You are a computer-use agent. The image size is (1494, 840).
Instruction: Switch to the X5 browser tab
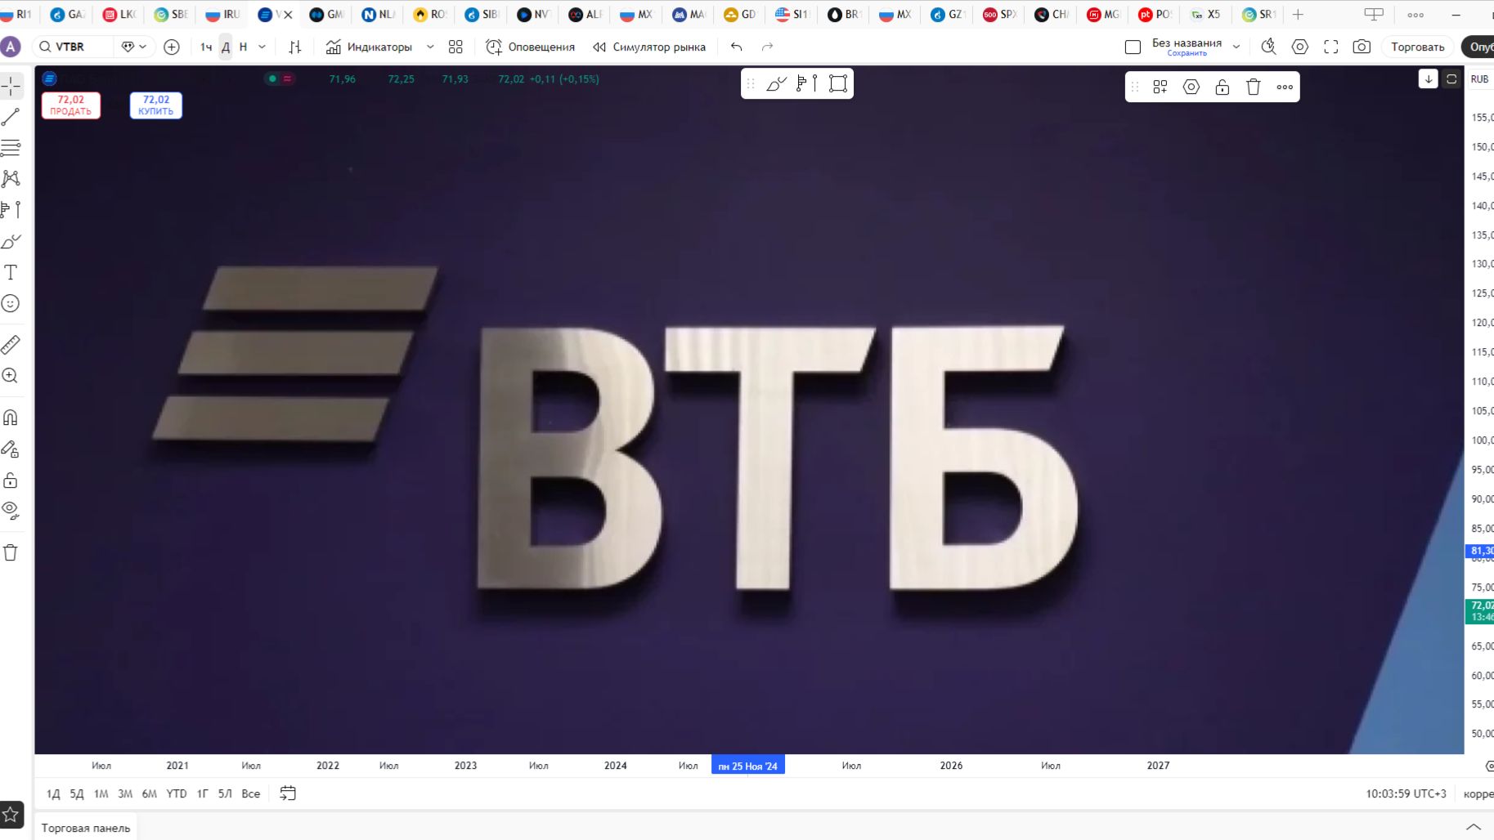[1206, 14]
